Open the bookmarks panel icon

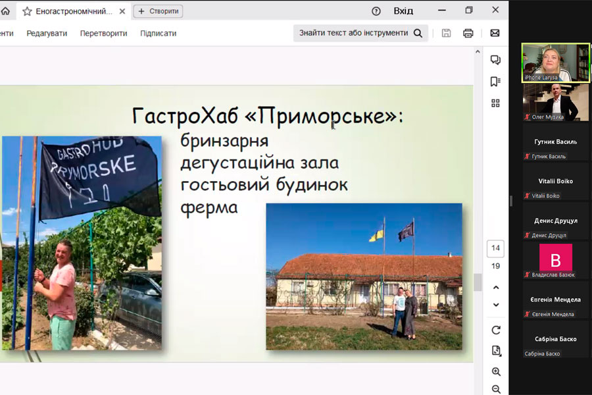495,82
